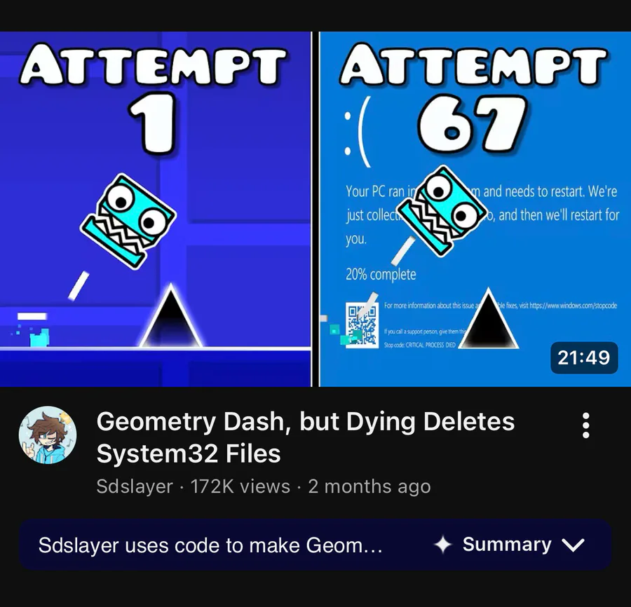The height and width of the screenshot is (607, 631).
Task: Click the '172K views' text
Action: (x=240, y=486)
